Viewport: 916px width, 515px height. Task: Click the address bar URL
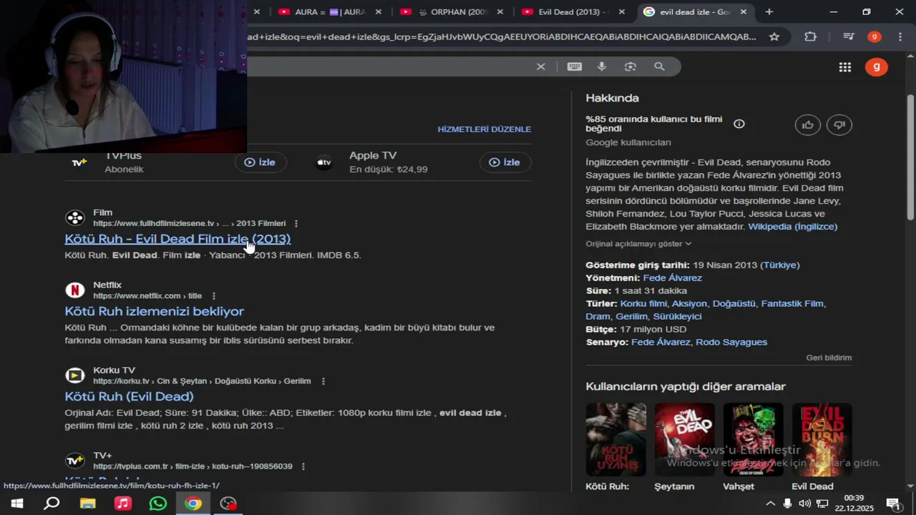(x=501, y=36)
